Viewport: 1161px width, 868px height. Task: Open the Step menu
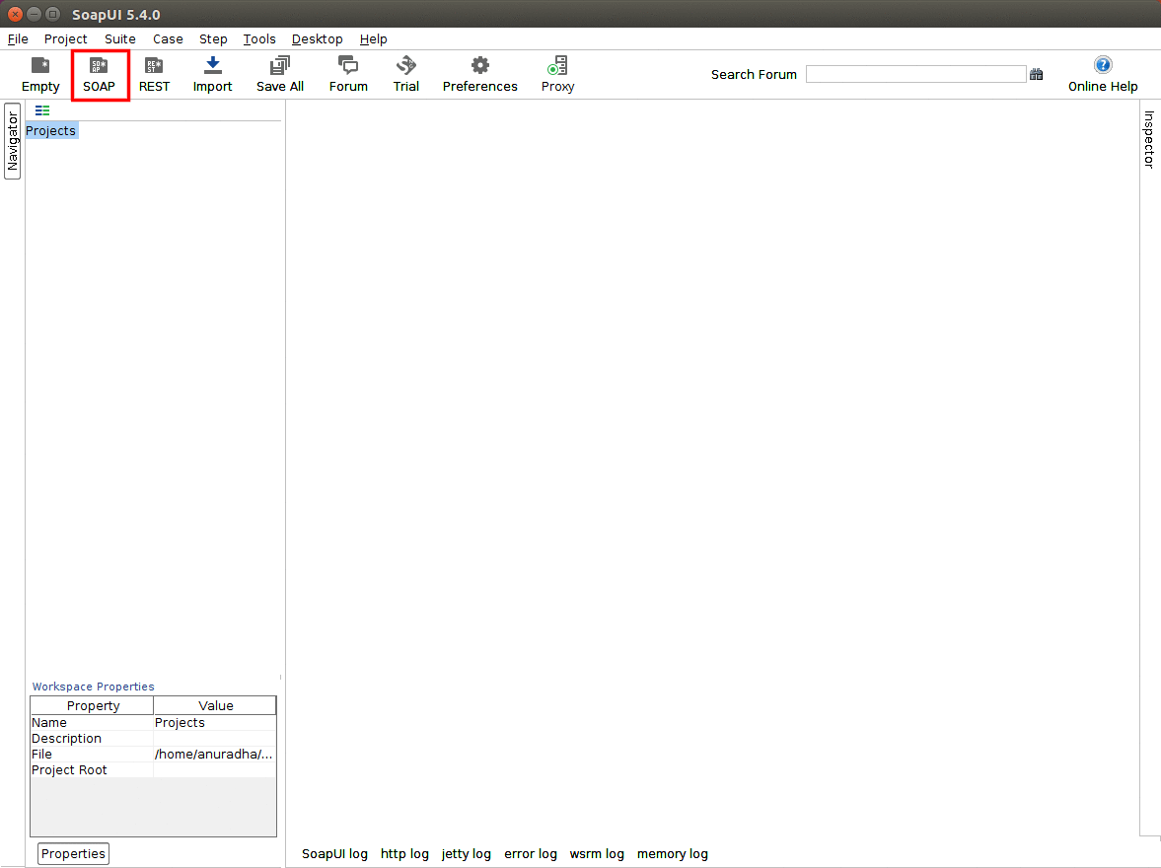pyautogui.click(x=213, y=39)
